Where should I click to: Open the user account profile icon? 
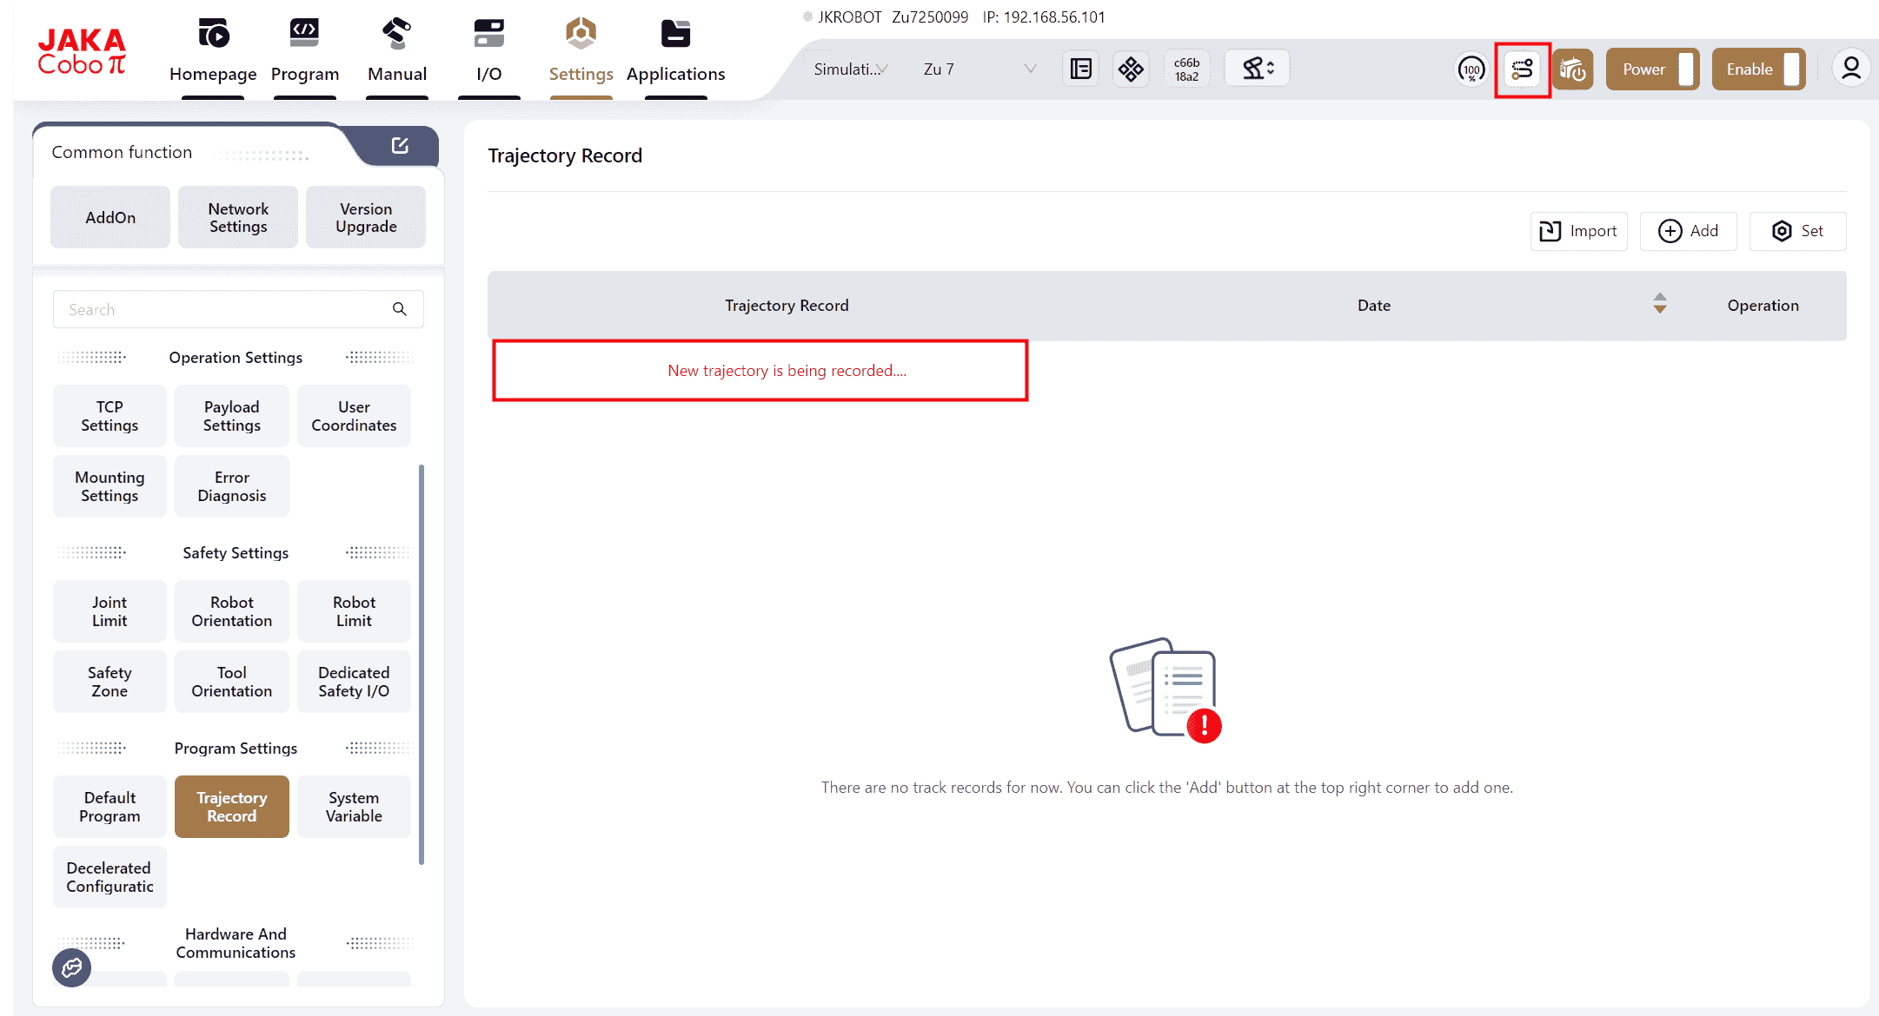pos(1851,69)
